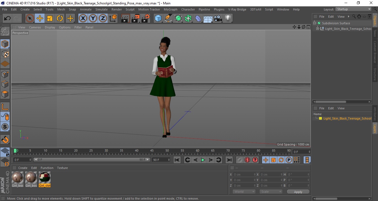The height and width of the screenshot is (201, 378).
Task: Toggle X axis lock
Action: (x=83, y=18)
